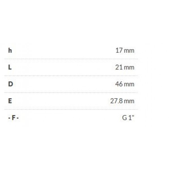The image size is (170, 170).
Task: Click the number 21 in L row
Action: (119, 67)
